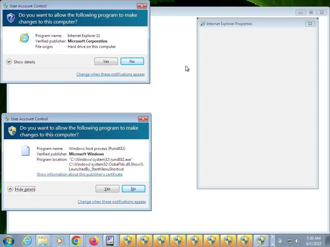Screen dimensions: 330x247
Task: Close the Internet Explorer Properties window
Action: pos(310,23)
